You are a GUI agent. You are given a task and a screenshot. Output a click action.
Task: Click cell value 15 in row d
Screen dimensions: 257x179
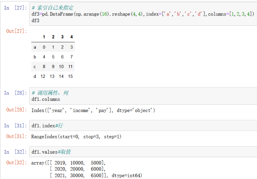70,76
